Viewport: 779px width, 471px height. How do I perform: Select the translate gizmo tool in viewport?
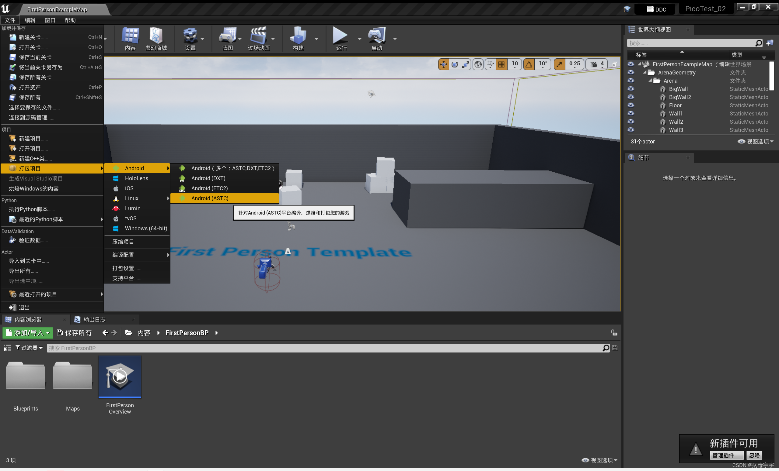443,64
